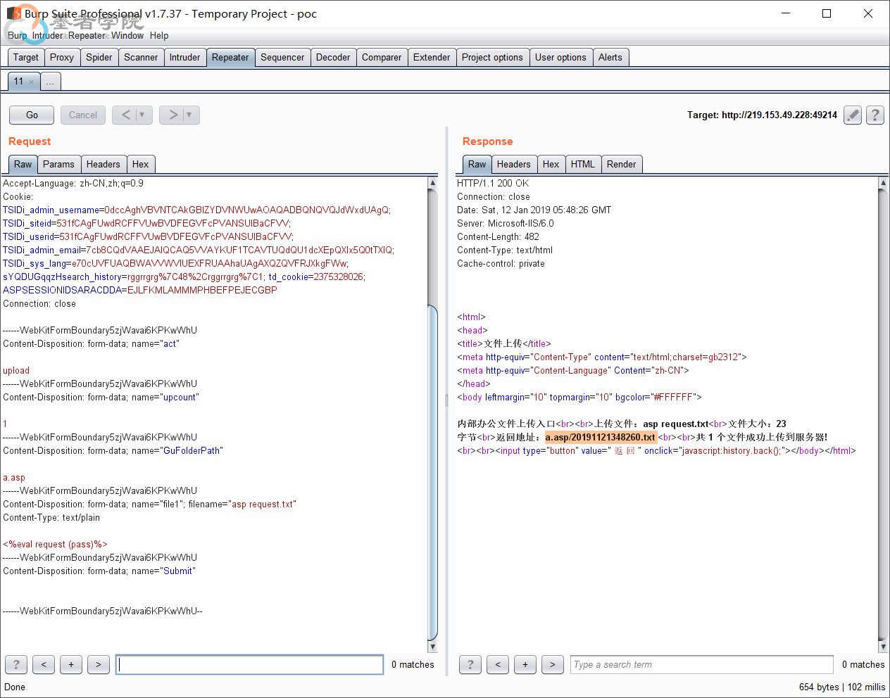Select Repeater tab 11
The image size is (890, 698).
click(x=18, y=82)
